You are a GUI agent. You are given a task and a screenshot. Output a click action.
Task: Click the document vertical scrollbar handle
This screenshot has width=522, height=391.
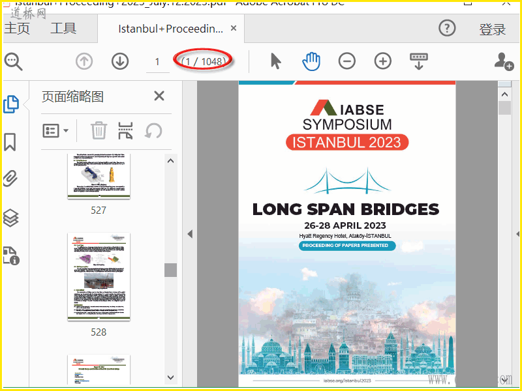click(504, 108)
